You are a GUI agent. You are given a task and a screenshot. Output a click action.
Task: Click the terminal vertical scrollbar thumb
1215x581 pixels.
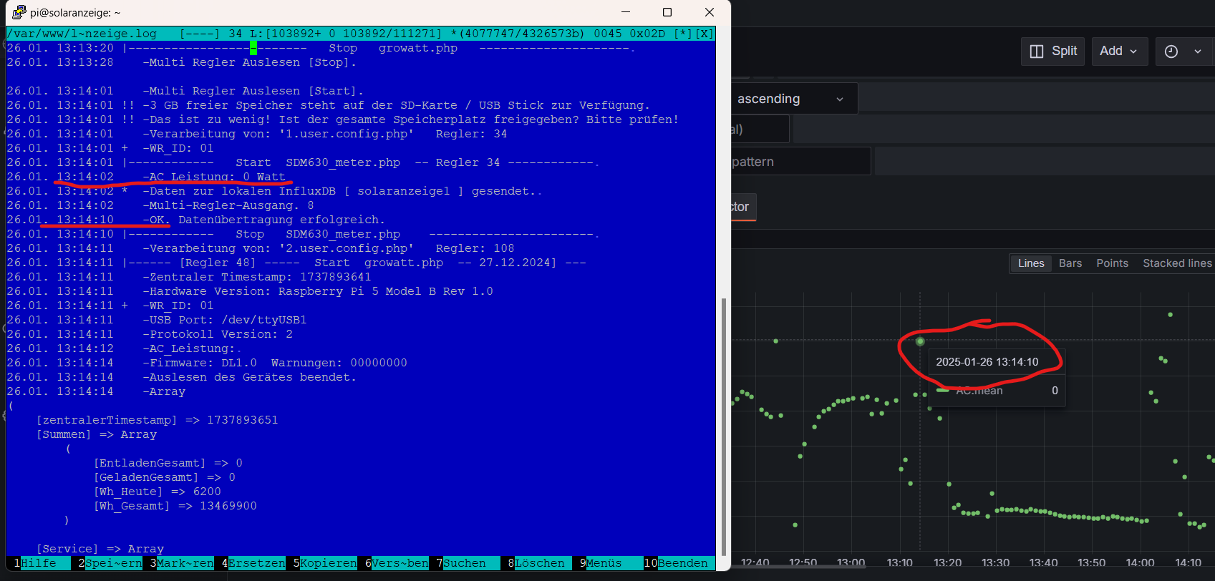[723, 426]
